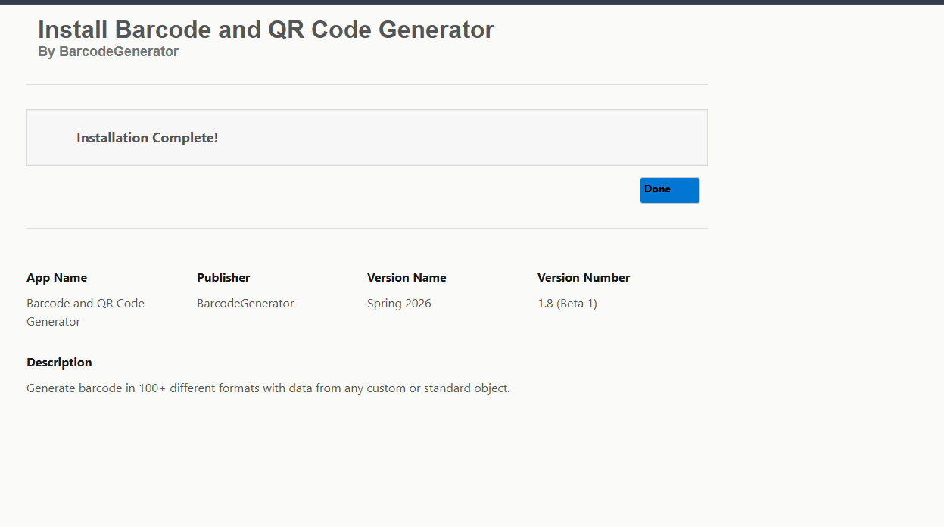
Task: Select the Version Number label
Action: click(583, 278)
